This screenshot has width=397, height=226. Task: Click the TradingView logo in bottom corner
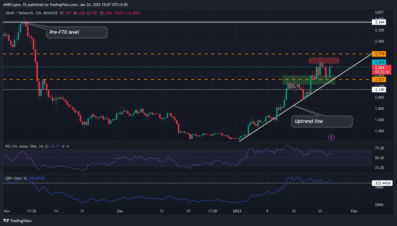17,221
